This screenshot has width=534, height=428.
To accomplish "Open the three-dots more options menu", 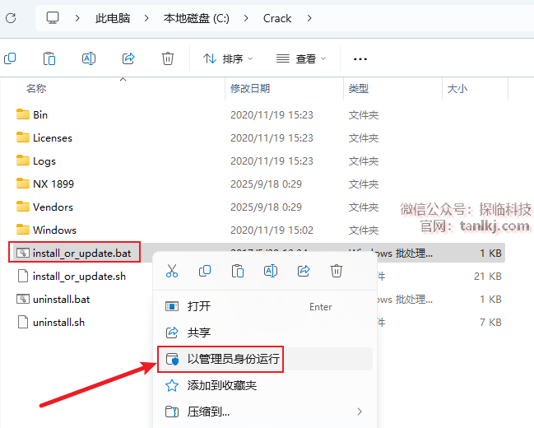I will tap(360, 59).
